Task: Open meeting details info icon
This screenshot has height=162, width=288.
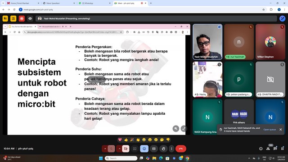Action: 261,148
